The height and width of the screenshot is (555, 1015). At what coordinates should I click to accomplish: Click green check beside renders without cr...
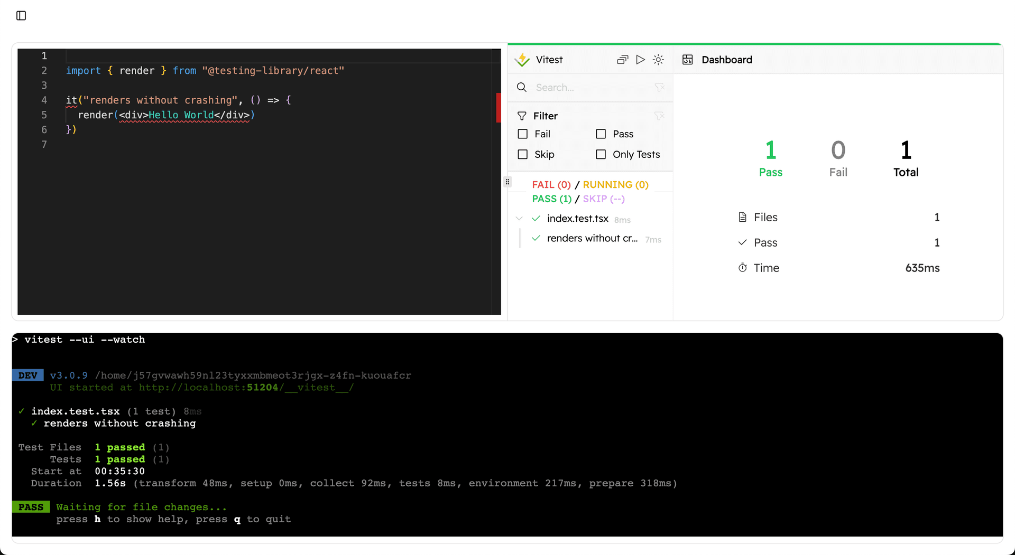[x=536, y=238]
